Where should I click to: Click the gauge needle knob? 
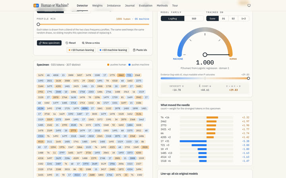(205, 55)
